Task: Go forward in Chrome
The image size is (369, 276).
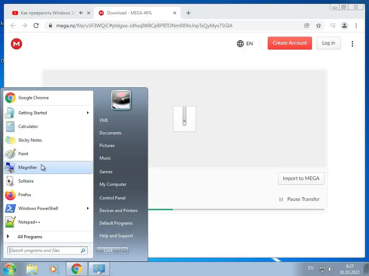Action: (x=25, y=26)
